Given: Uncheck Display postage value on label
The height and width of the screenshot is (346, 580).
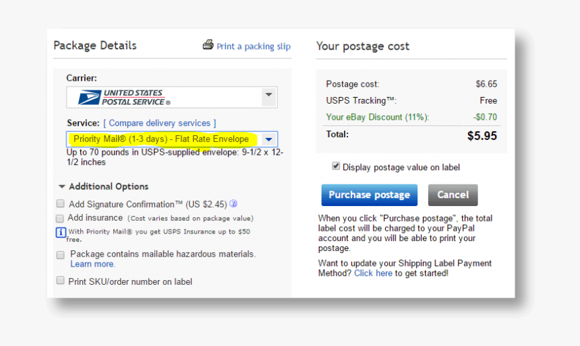Looking at the screenshot, I should pos(336,166).
